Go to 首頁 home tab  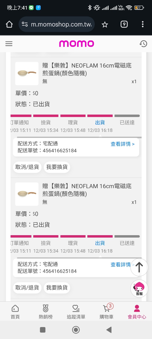pyautogui.click(x=15, y=312)
